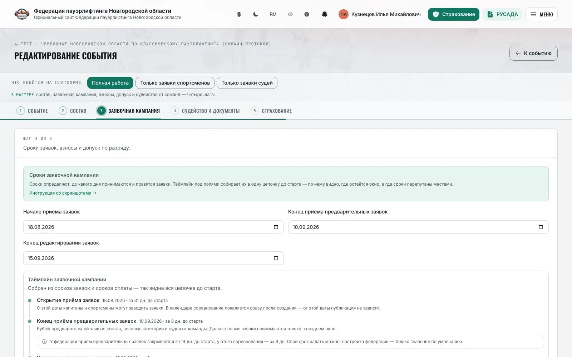Open the Инструкция со скриншотами link

63,193
